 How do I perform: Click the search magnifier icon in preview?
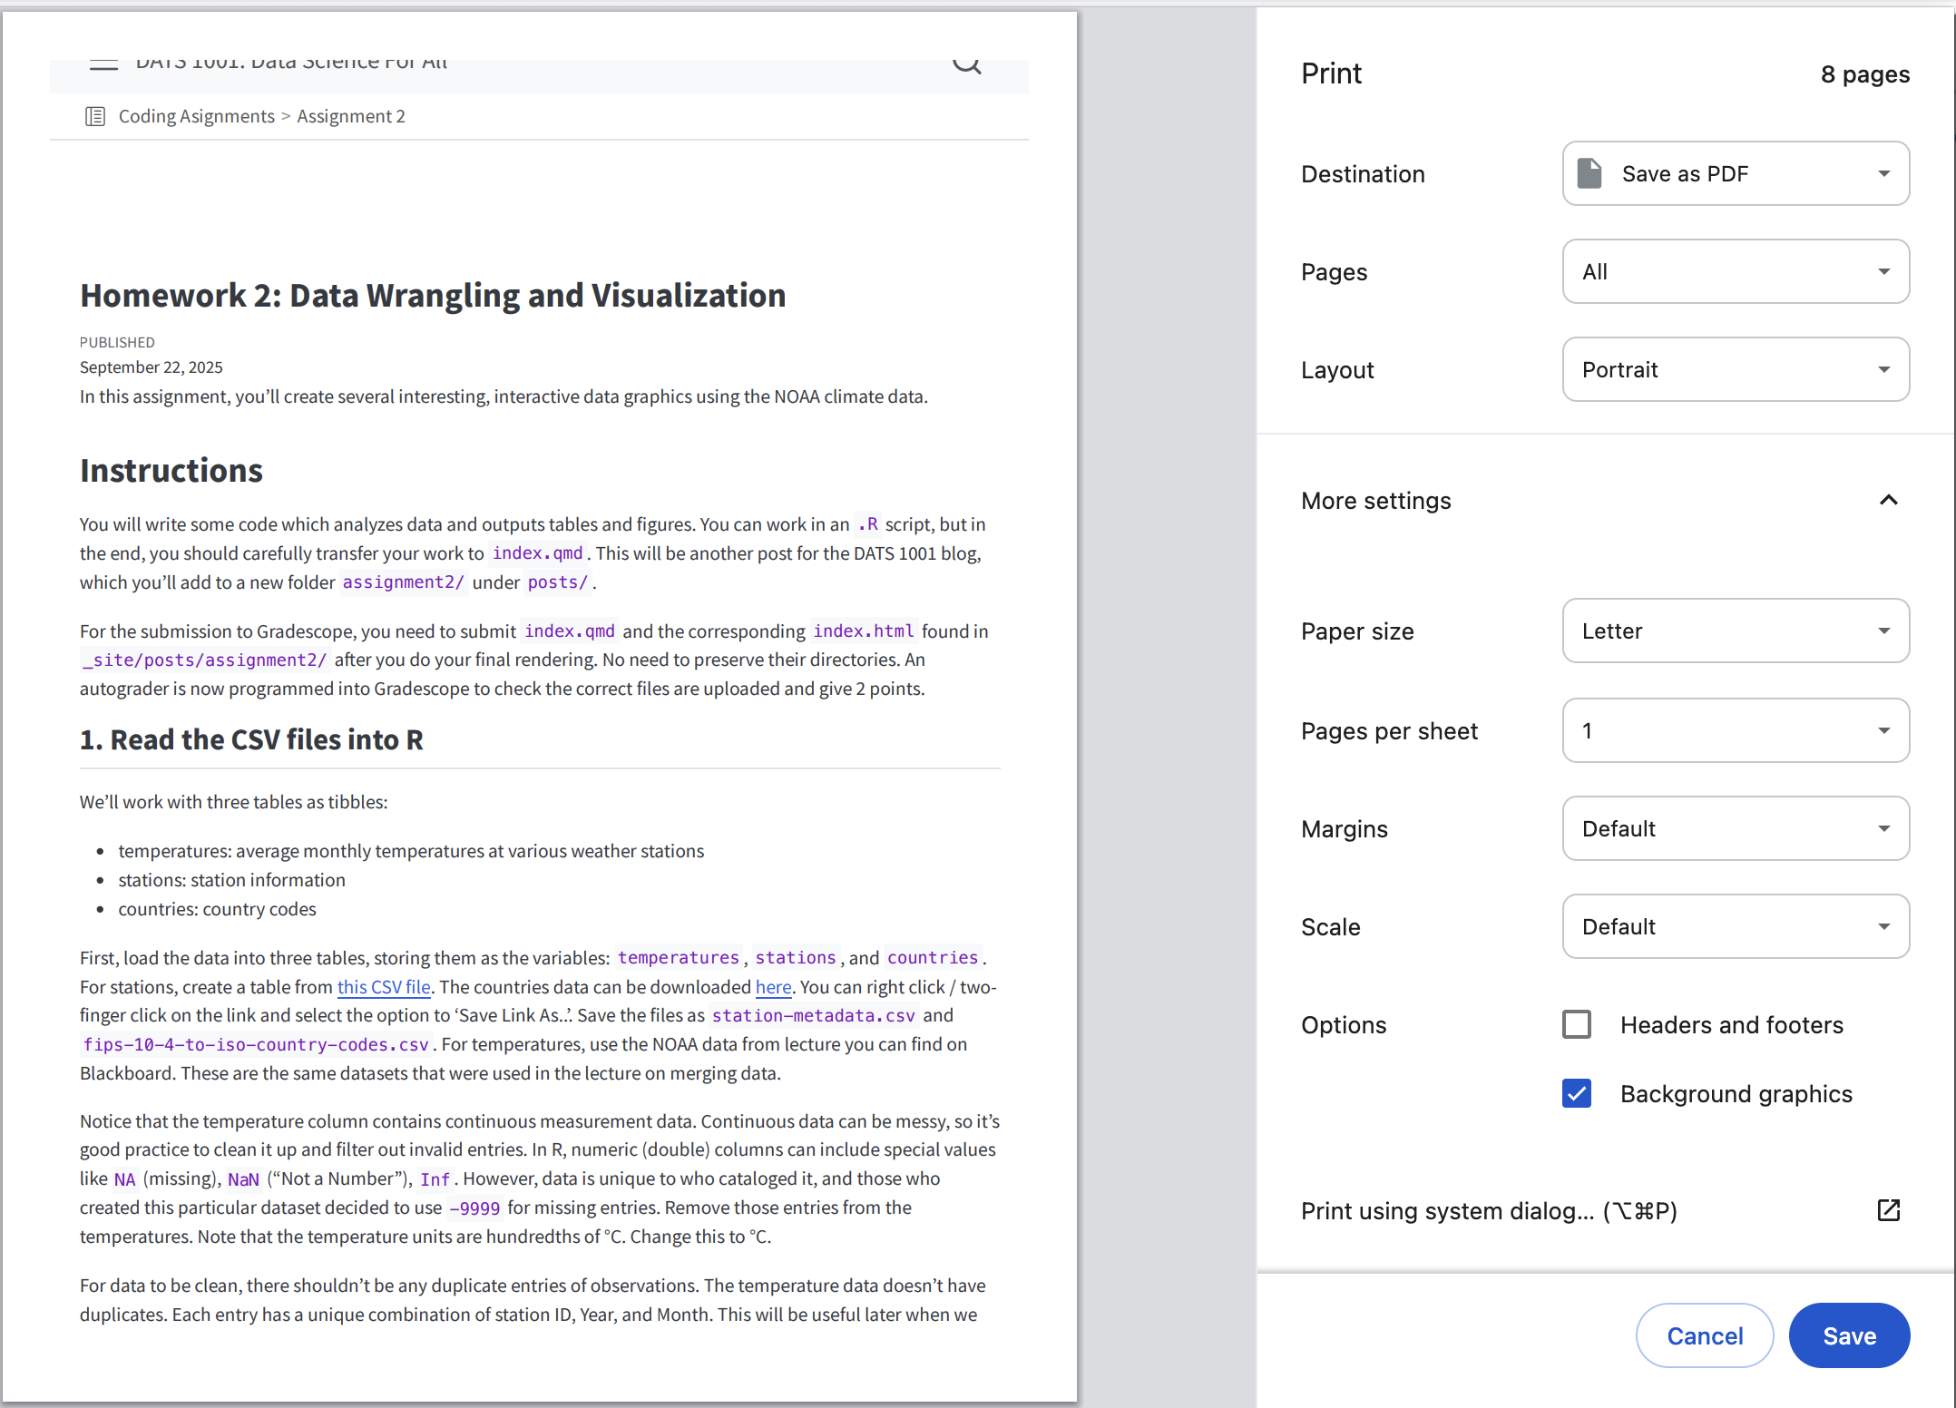[x=966, y=64]
